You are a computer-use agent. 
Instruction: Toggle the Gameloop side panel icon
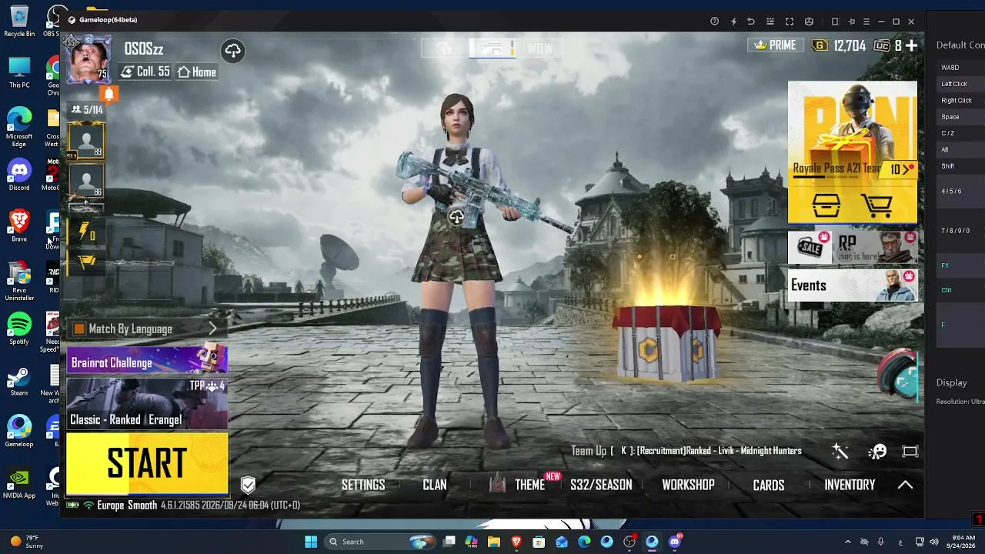tap(835, 22)
